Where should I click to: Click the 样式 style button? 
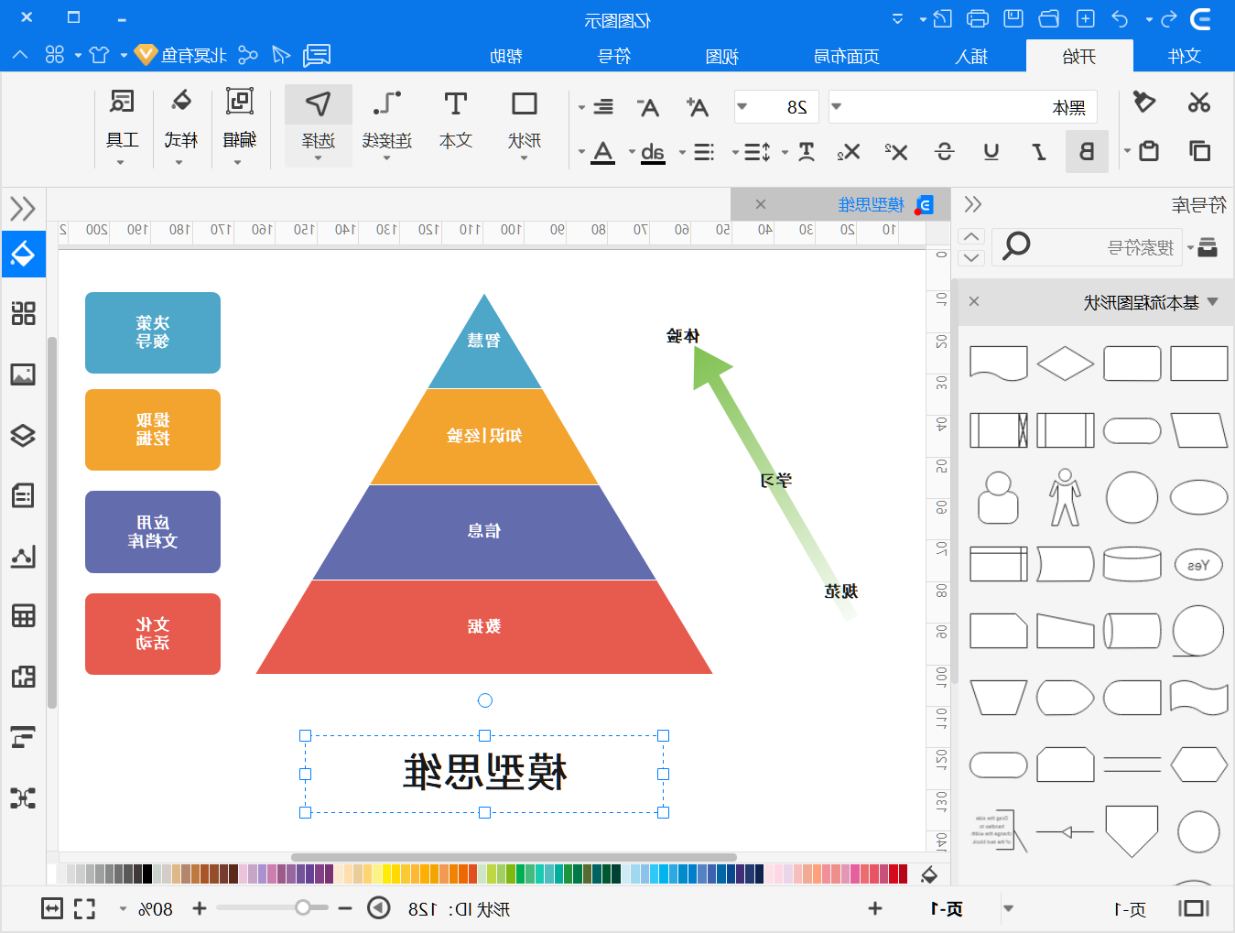point(180,125)
